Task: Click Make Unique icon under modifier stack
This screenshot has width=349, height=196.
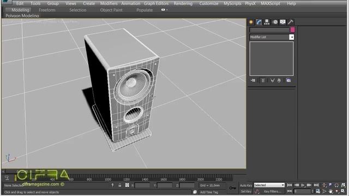Action: pos(272,81)
